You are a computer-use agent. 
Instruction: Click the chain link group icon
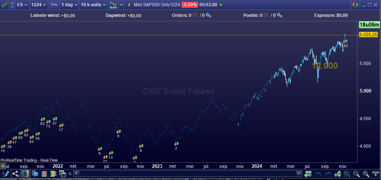(13, 5)
